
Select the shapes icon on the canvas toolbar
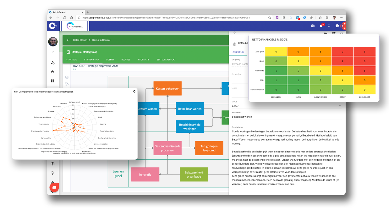click(x=67, y=84)
